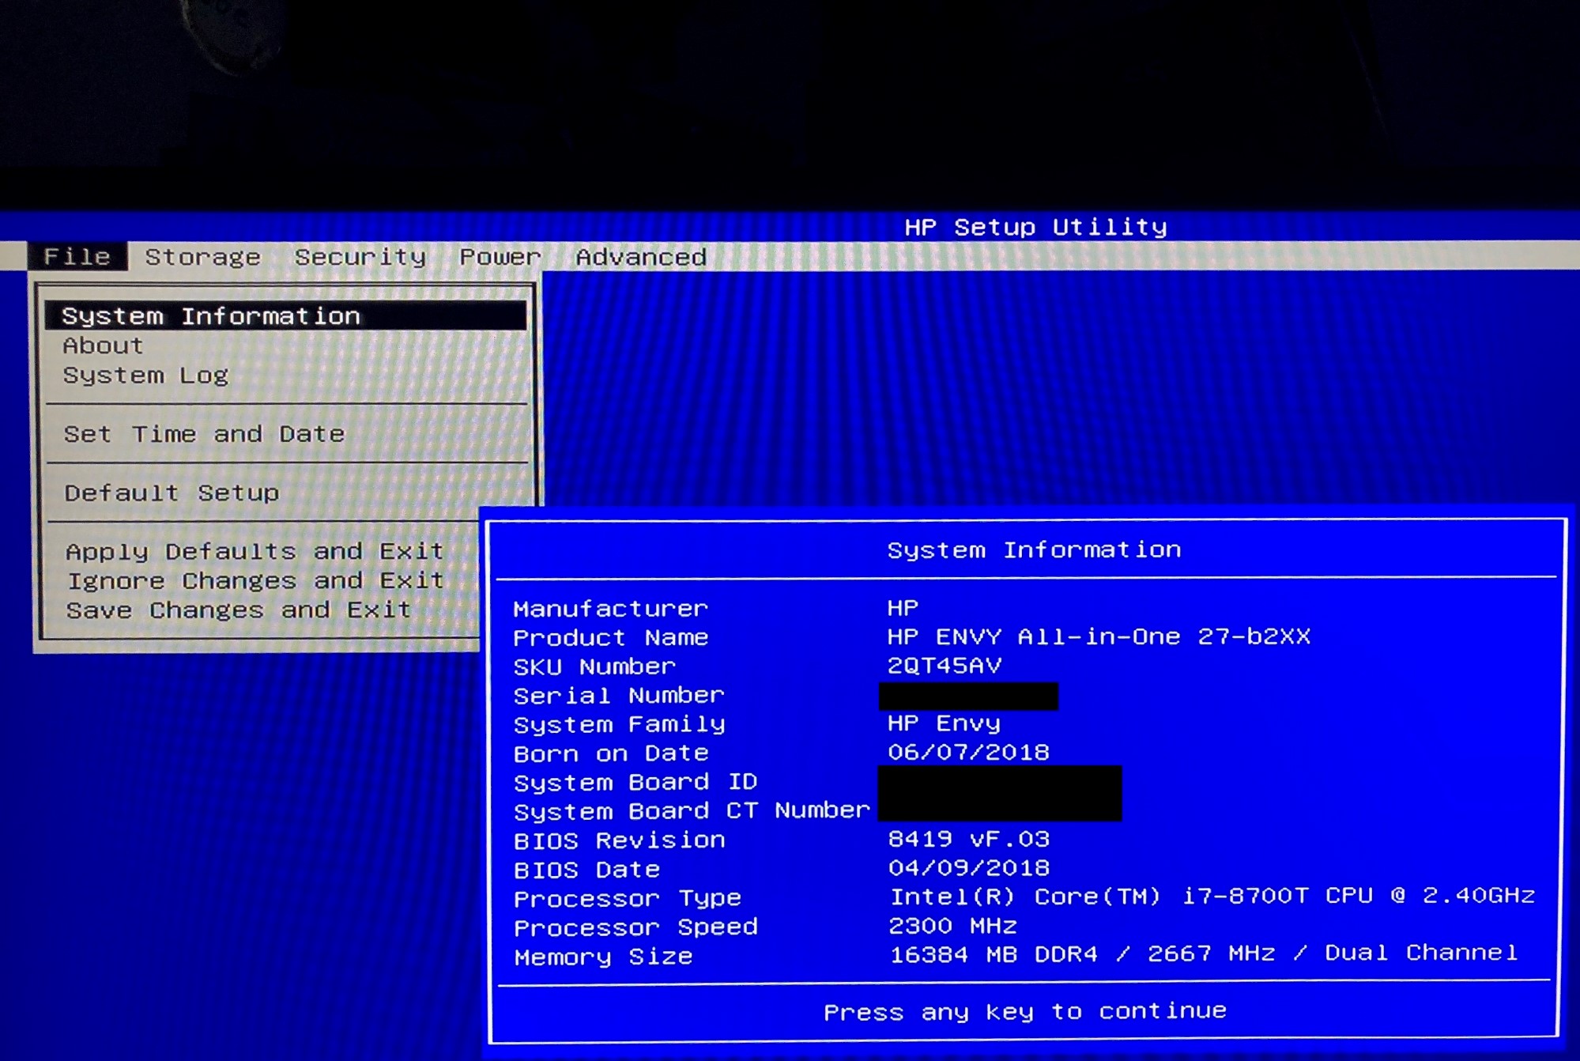
Task: Open the File menu
Action: point(77,256)
